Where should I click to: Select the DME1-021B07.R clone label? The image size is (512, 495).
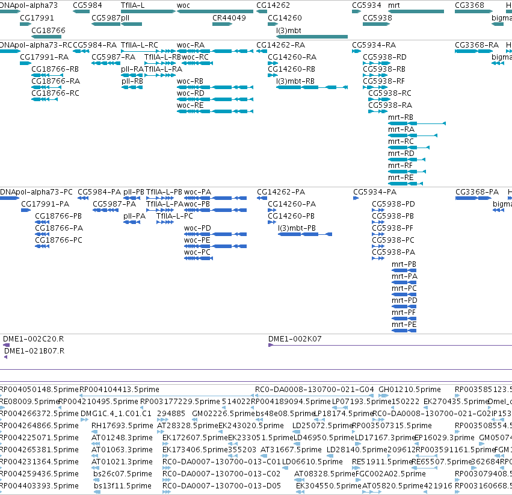34,351
